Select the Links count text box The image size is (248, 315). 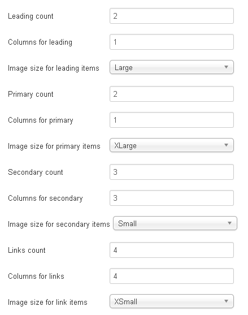172,250
